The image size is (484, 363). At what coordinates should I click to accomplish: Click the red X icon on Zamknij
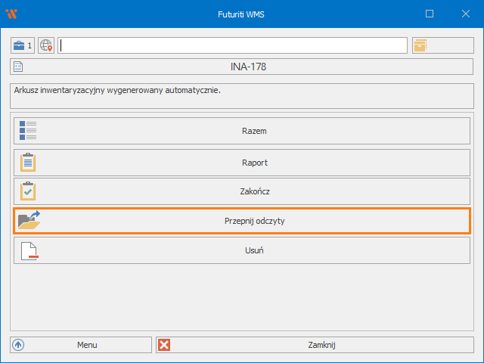pyautogui.click(x=164, y=345)
